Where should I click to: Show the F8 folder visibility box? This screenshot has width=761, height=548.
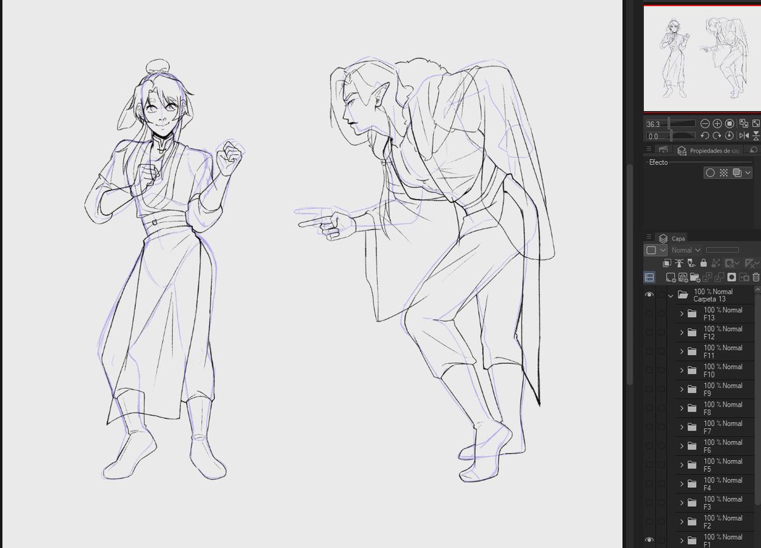tap(649, 408)
